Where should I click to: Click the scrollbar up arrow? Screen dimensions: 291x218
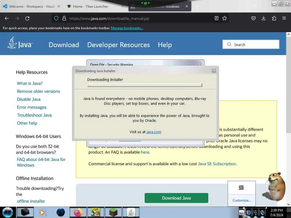(288, 34)
